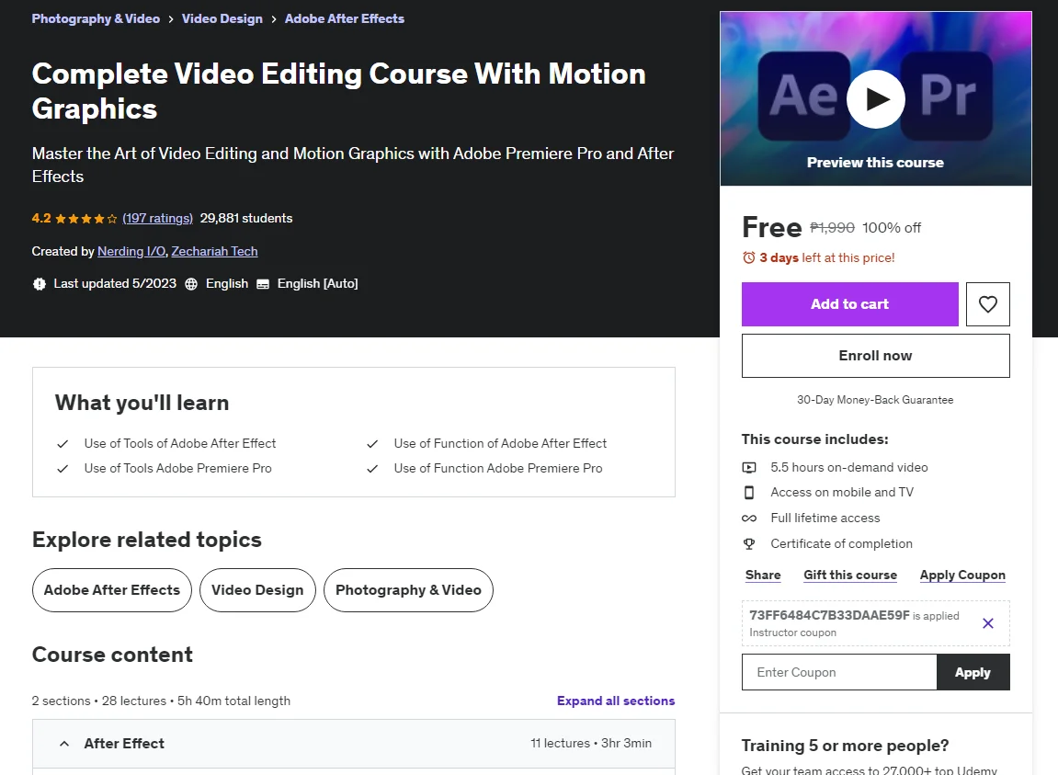Click '11 lectures • 3hr 3min' text
Screen dimensions: 1058x775
591,743
